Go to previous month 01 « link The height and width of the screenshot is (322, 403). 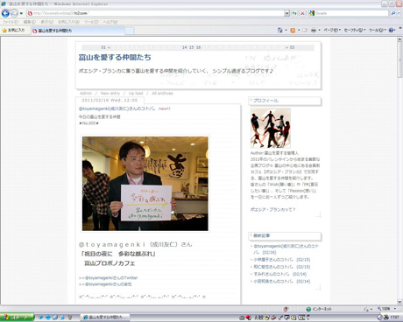[x=105, y=47]
